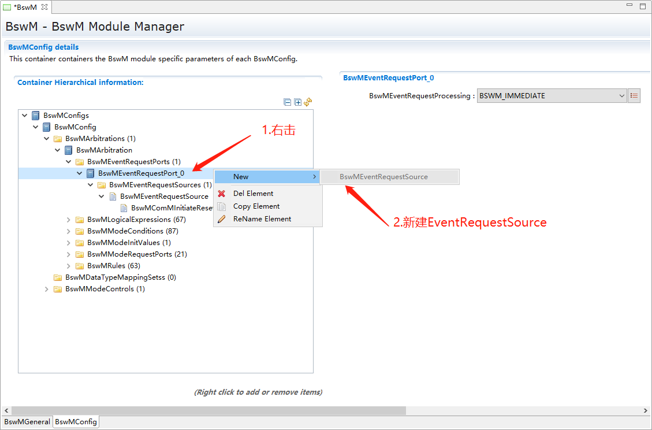Switch to the BswMGeneral tab
This screenshot has width=652, height=430.
[x=27, y=422]
